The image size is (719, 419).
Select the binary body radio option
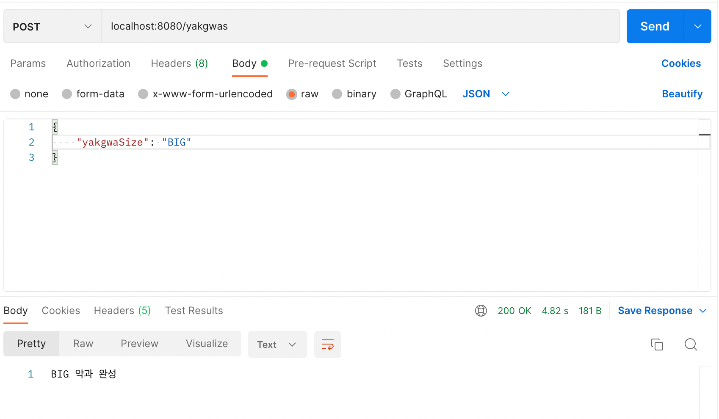[337, 94]
